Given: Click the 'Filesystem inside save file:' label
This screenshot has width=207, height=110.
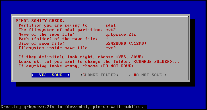Looking at the screenshot, I should click(x=54, y=48).
